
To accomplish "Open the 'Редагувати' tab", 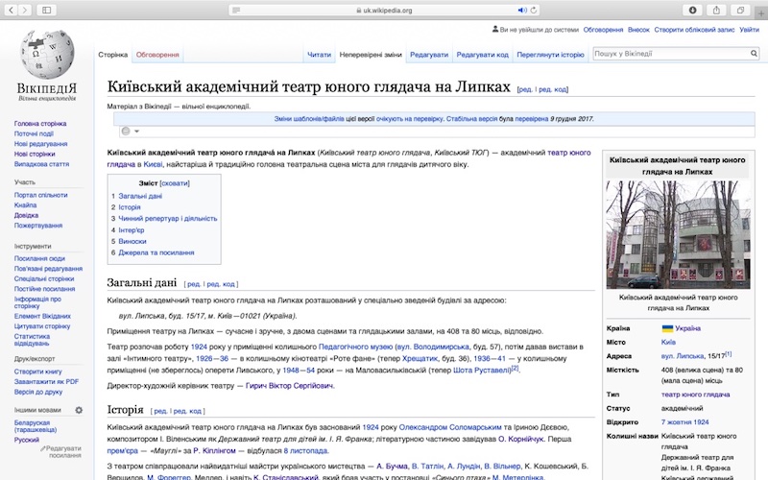I will pyautogui.click(x=429, y=55).
